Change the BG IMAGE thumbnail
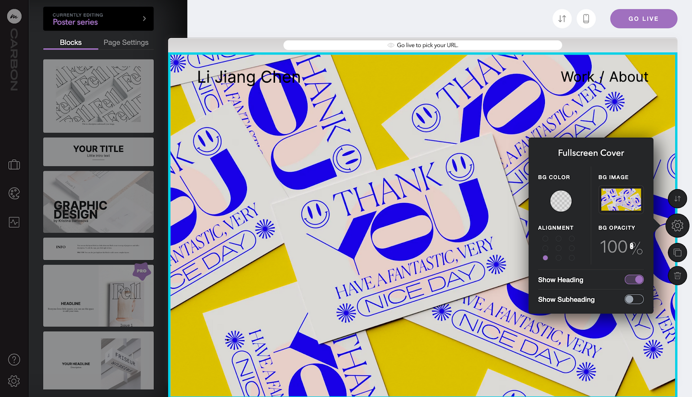Screen dimensions: 692x397 pyautogui.click(x=621, y=200)
